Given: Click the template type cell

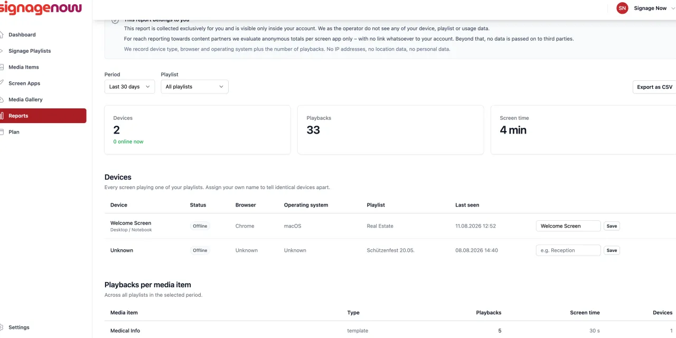Looking at the screenshot, I should (x=358, y=331).
